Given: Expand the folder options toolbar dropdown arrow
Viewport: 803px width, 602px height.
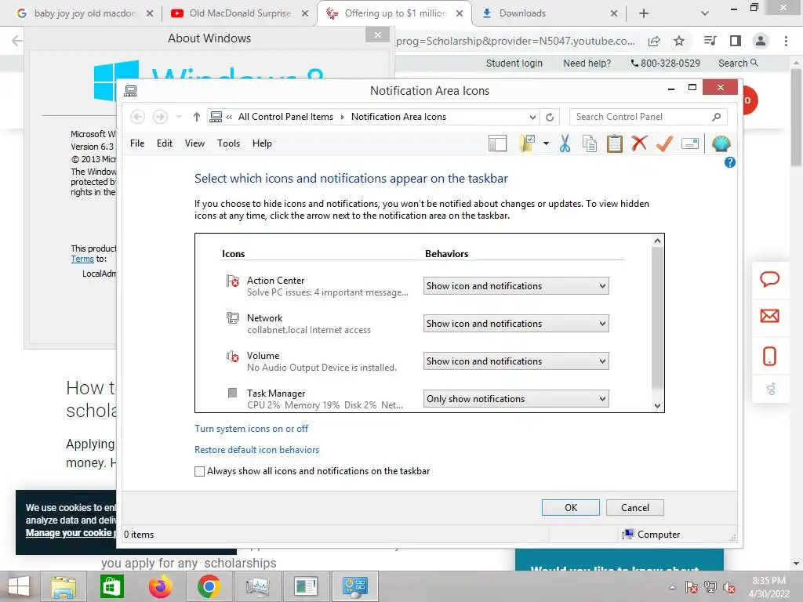Looking at the screenshot, I should [x=546, y=144].
